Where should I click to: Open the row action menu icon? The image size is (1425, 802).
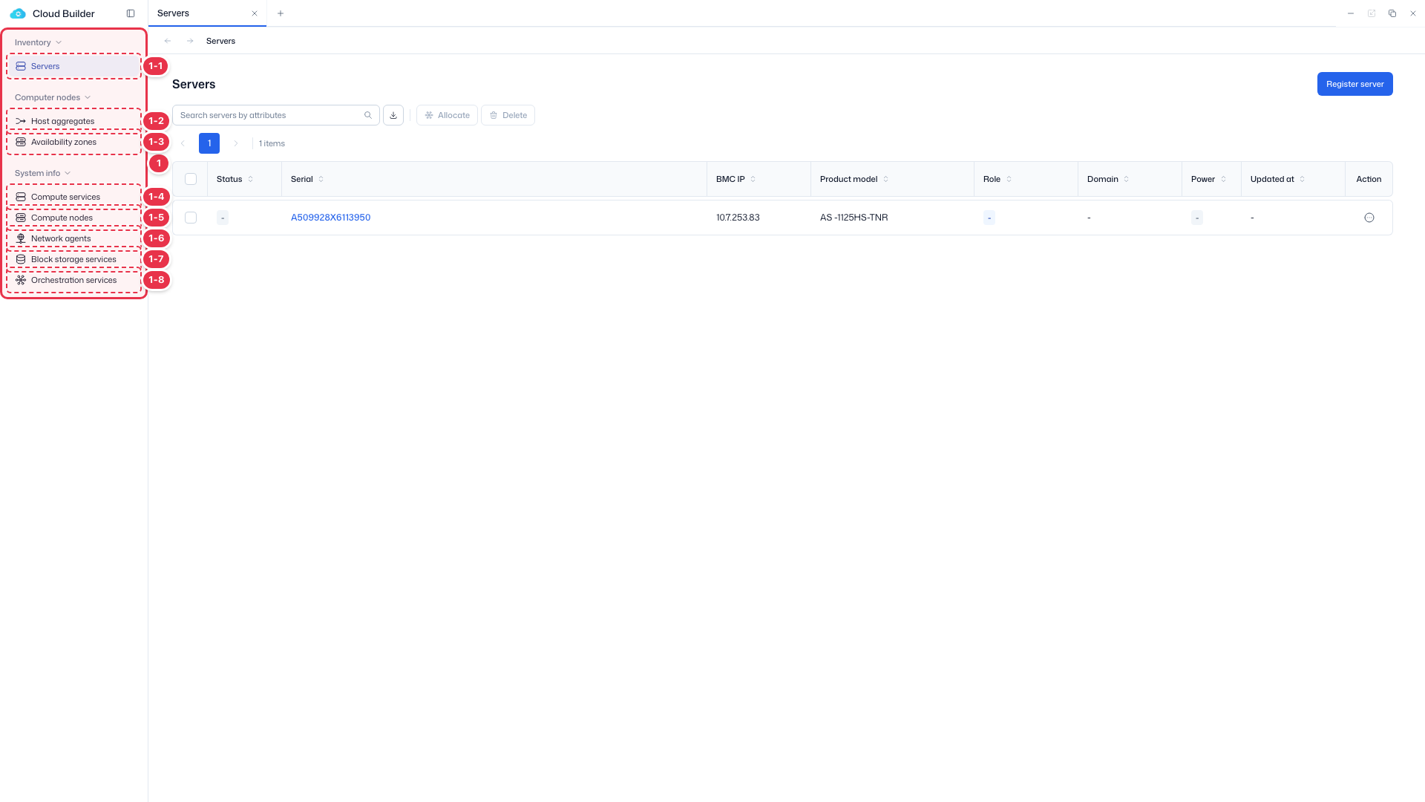click(1369, 218)
